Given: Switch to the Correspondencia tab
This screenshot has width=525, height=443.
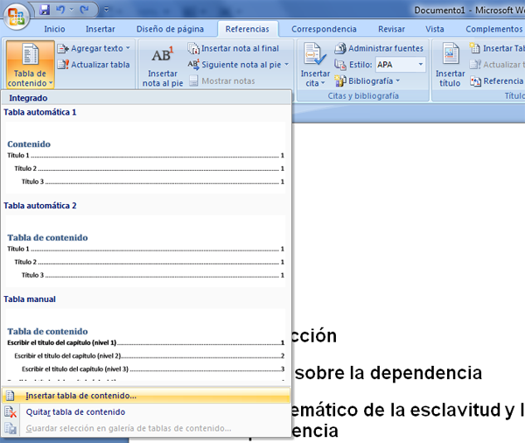Looking at the screenshot, I should click(x=324, y=29).
